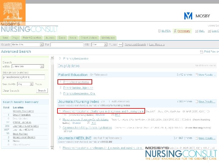The image size is (219, 164).
Task: Click the Mosby M logo at top right
Action: (x=188, y=16)
